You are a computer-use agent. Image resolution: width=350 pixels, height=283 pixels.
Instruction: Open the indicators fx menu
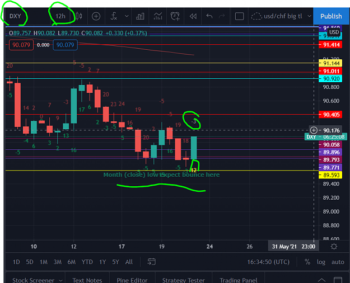tap(114, 16)
